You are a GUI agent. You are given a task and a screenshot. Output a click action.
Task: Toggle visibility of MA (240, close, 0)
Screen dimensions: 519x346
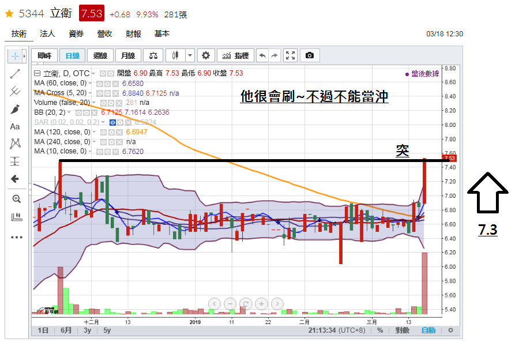103,142
